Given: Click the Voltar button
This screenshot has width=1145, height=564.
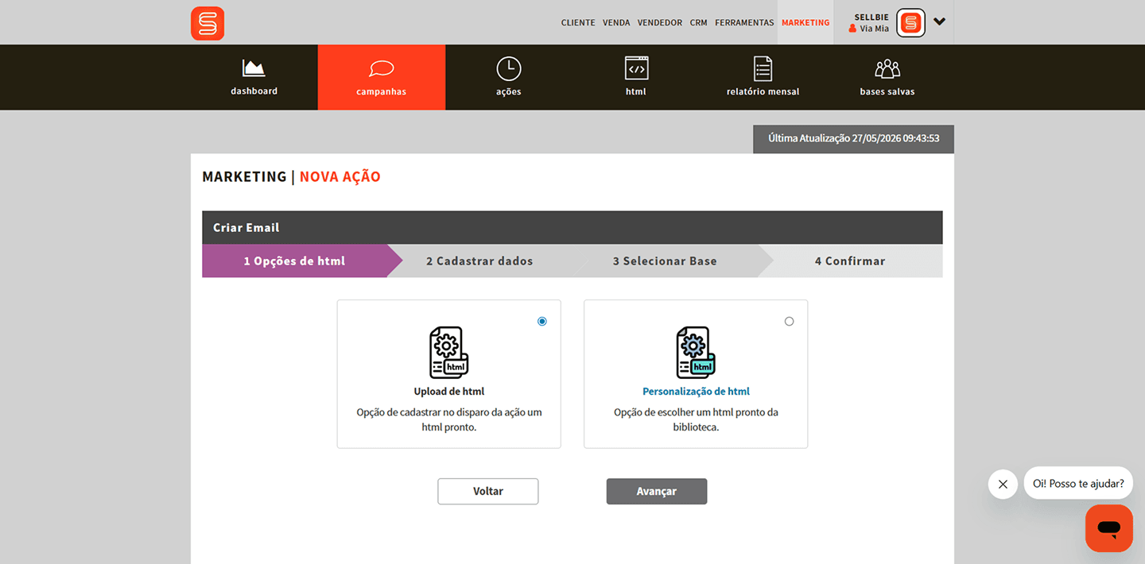Looking at the screenshot, I should click(x=488, y=491).
